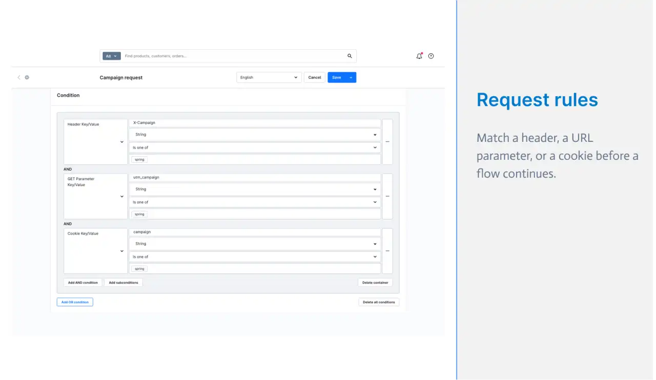
Task: Open the All search-scope dropdown
Action: tap(111, 56)
